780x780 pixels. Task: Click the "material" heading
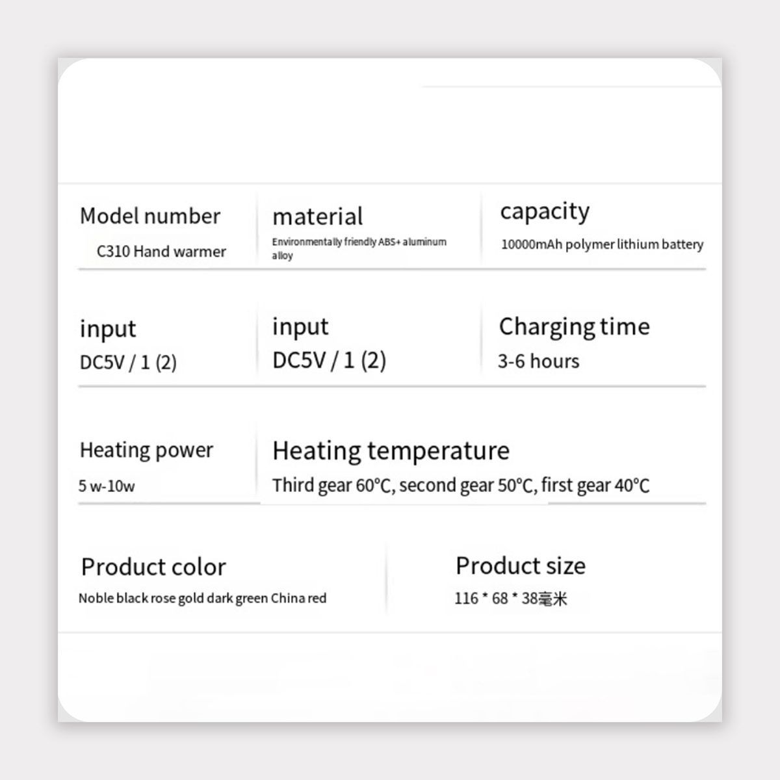point(317,217)
